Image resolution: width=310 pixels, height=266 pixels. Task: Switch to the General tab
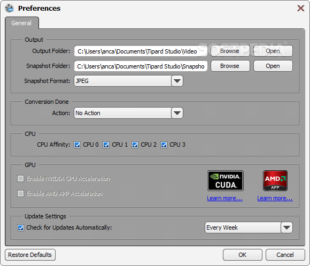[x=21, y=23]
